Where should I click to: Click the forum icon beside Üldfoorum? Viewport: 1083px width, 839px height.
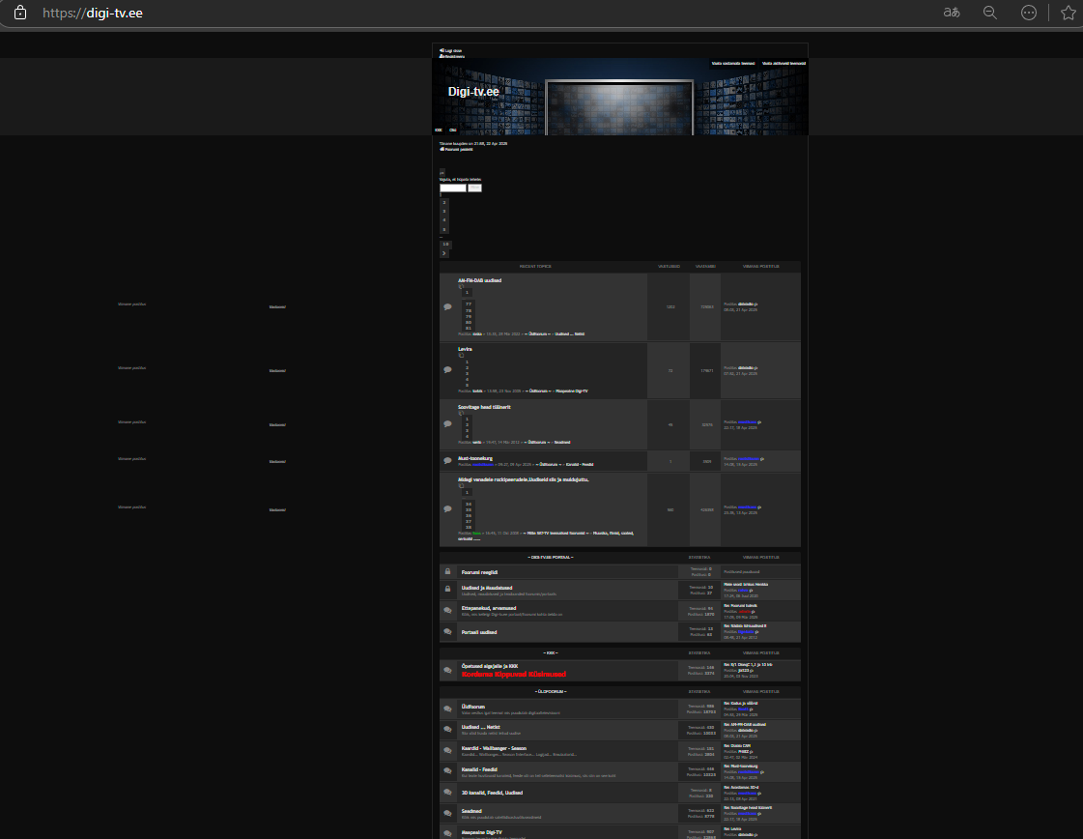click(447, 709)
